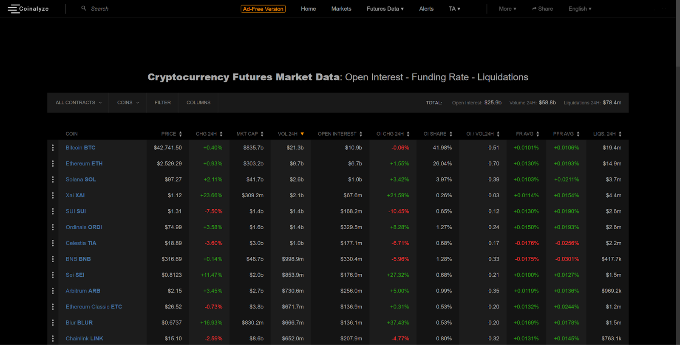Sort table by PRICE column arrows
Viewport: 680px width, 345px height.
[x=180, y=134]
